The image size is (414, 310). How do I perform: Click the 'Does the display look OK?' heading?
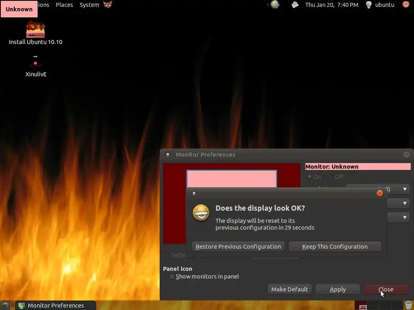(x=260, y=208)
